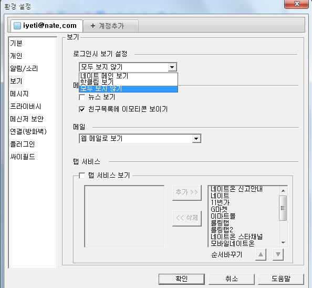Viewport: 312px width, 288px height.
Task: Open the 메신저 보안 settings category
Action: (27, 119)
